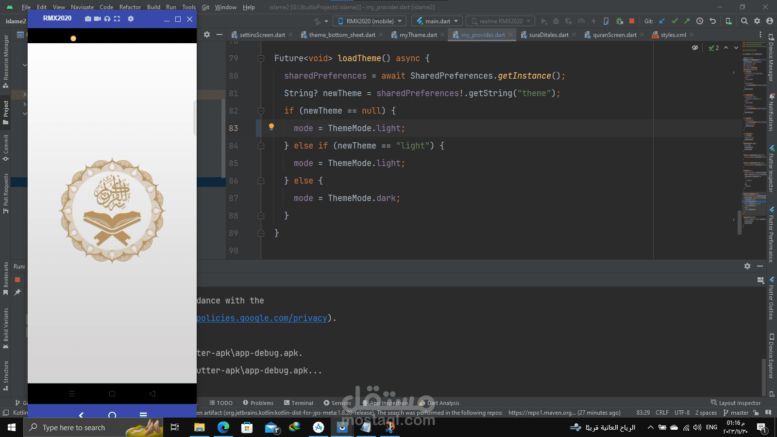Open the Structure side panel
This screenshot has width=777, height=437.
(6, 375)
